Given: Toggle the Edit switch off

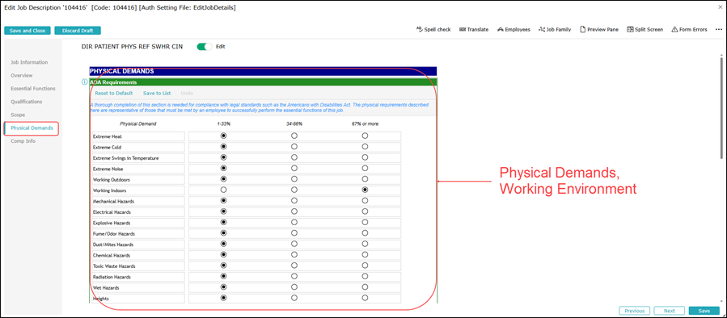Looking at the screenshot, I should pos(204,46).
